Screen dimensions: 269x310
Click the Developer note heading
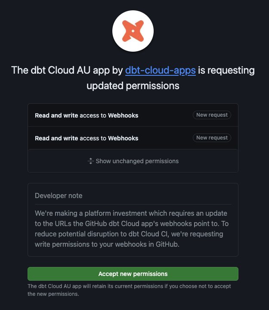[59, 195]
